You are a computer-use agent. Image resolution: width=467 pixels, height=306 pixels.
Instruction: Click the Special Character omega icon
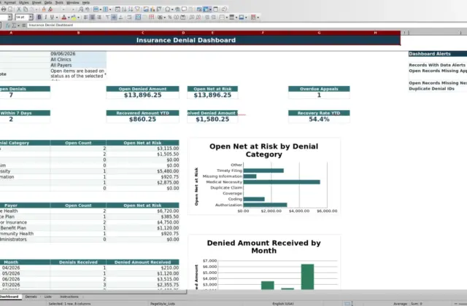168,9
